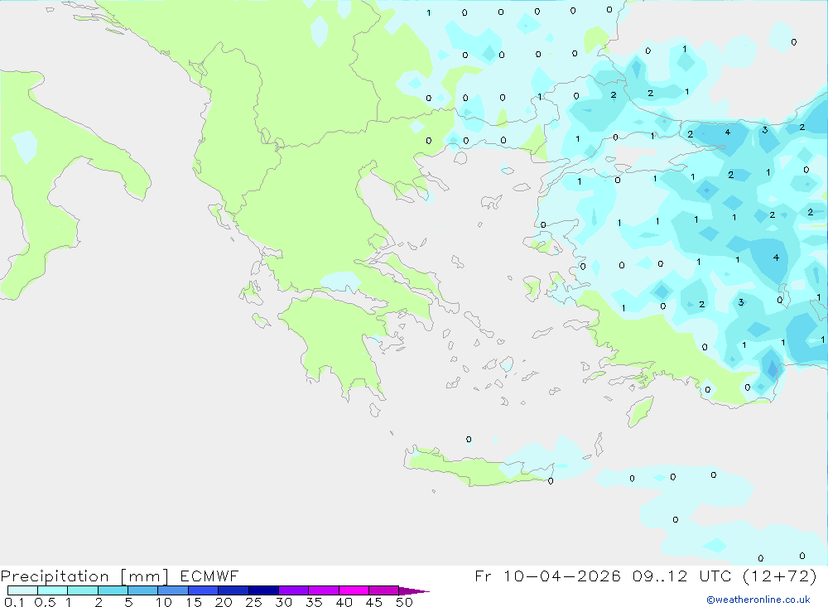Click the 0.5–1 mm legend color swatch
This screenshot has width=828, height=607.
pos(53,590)
